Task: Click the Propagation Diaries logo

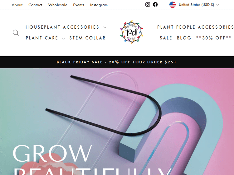Action: [131, 32]
